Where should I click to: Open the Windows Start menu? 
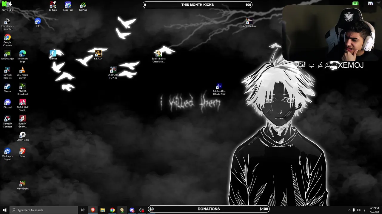[5, 210]
